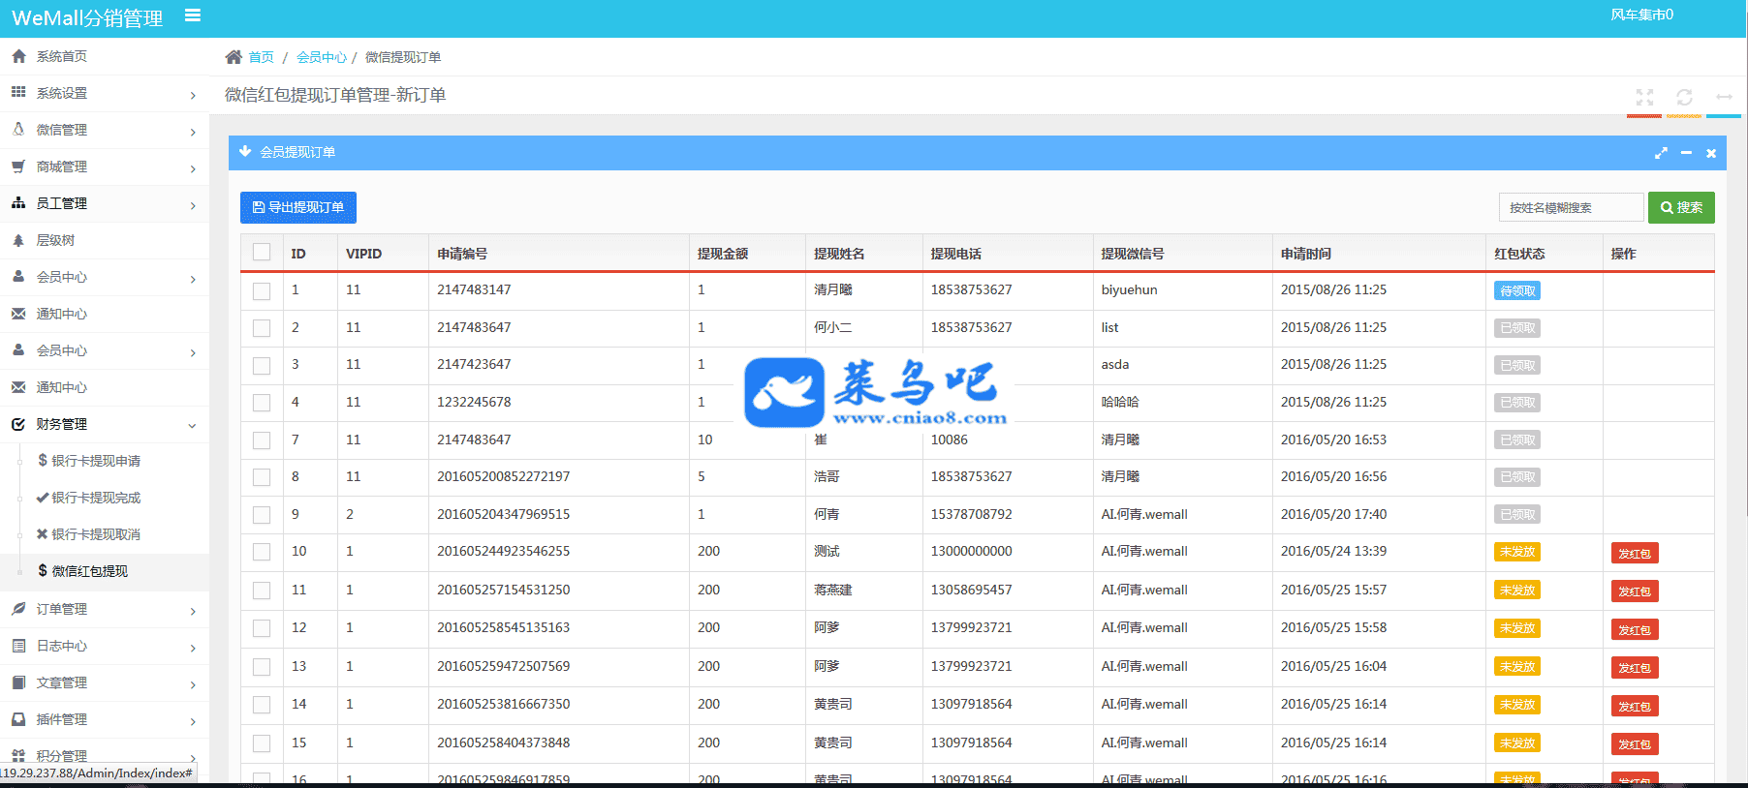This screenshot has width=1748, height=788.
Task: Open 微信红包提现 submenu item
Action: 89,571
